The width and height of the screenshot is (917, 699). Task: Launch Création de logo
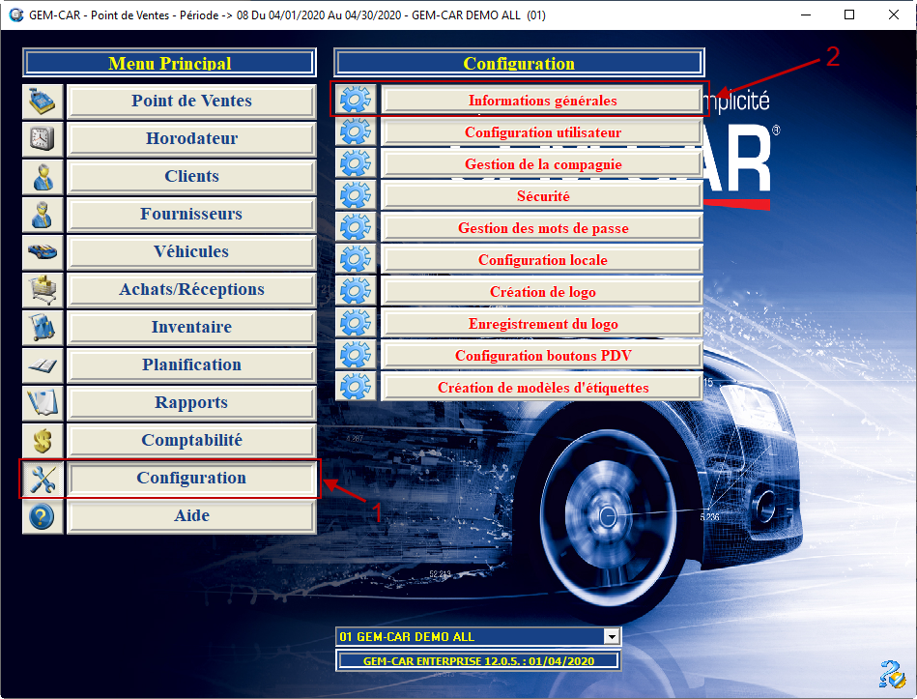click(542, 291)
